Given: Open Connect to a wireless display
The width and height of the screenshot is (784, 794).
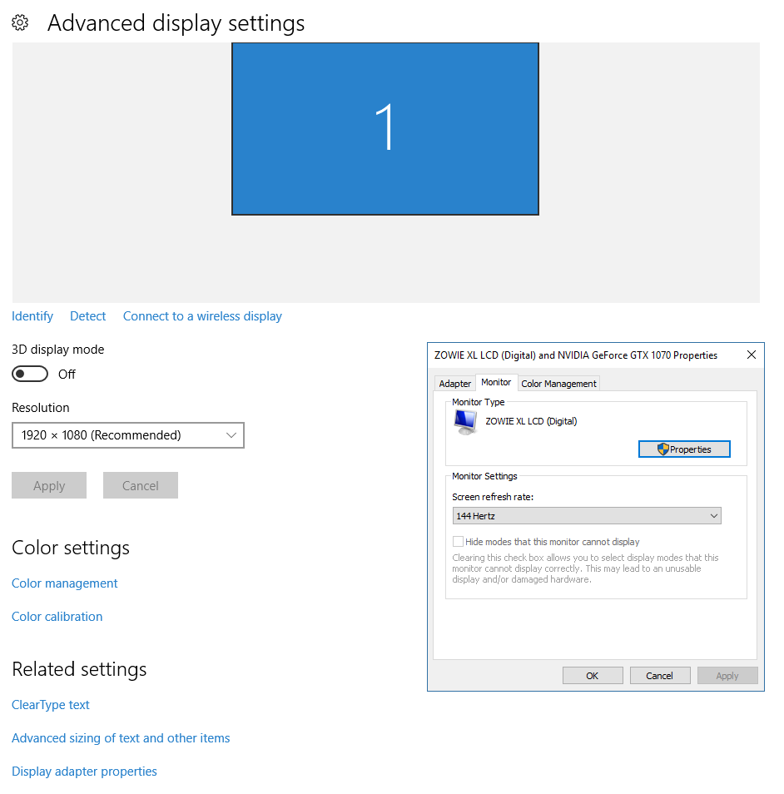Looking at the screenshot, I should pyautogui.click(x=202, y=316).
